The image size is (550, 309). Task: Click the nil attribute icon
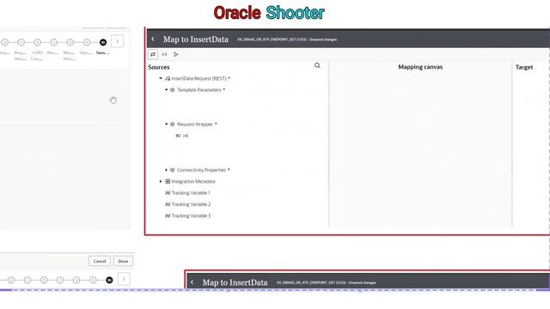178,136
